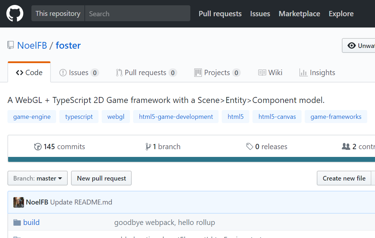Go to Explore in top navigation
The height and width of the screenshot is (238, 375).
(x=341, y=14)
